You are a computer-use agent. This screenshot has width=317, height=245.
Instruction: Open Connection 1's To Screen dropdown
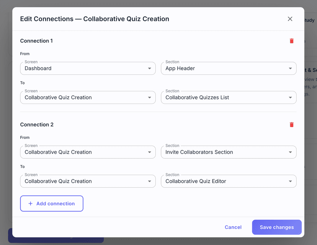[87, 97]
